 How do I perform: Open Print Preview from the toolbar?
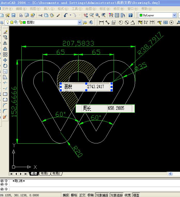(x=27, y=15)
